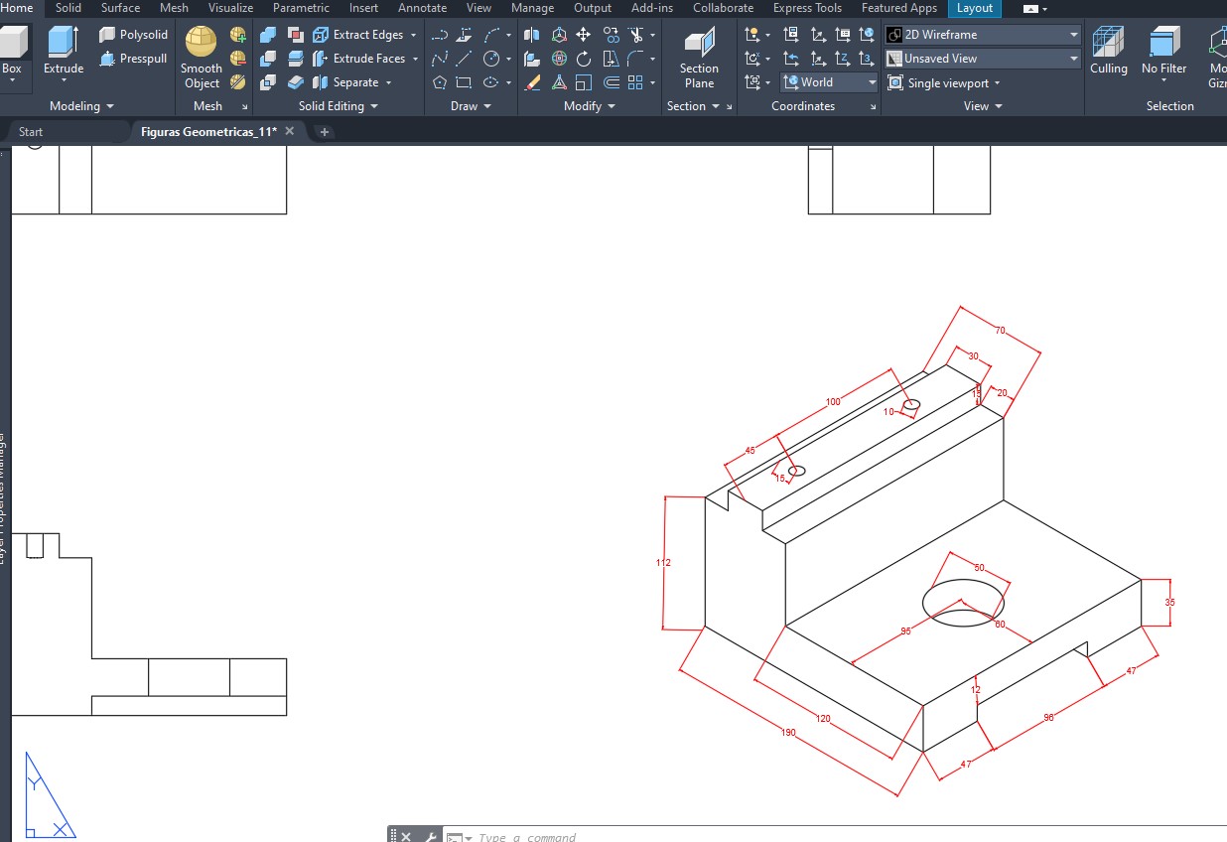Open the World UCS dropdown
1227x842 pixels.
[829, 82]
